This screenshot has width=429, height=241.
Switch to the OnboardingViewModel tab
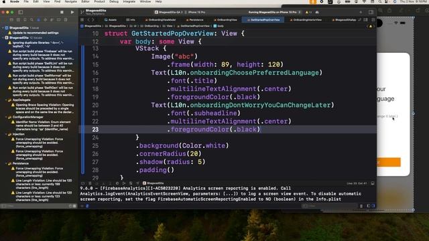160,20
